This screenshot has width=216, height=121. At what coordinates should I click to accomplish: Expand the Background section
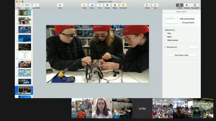click(165, 47)
